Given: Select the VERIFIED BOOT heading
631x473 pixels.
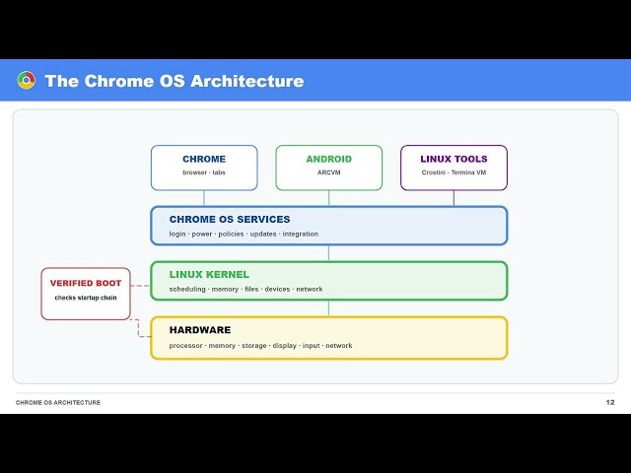Looking at the screenshot, I should (86, 283).
